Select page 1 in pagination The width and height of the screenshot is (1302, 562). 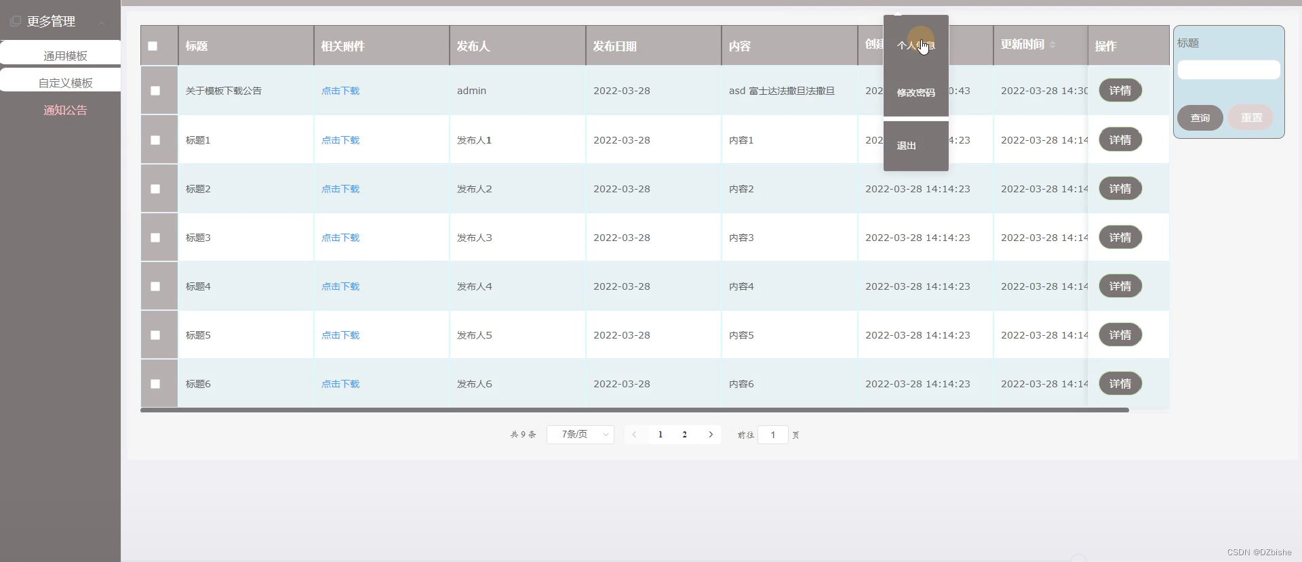tap(660, 435)
